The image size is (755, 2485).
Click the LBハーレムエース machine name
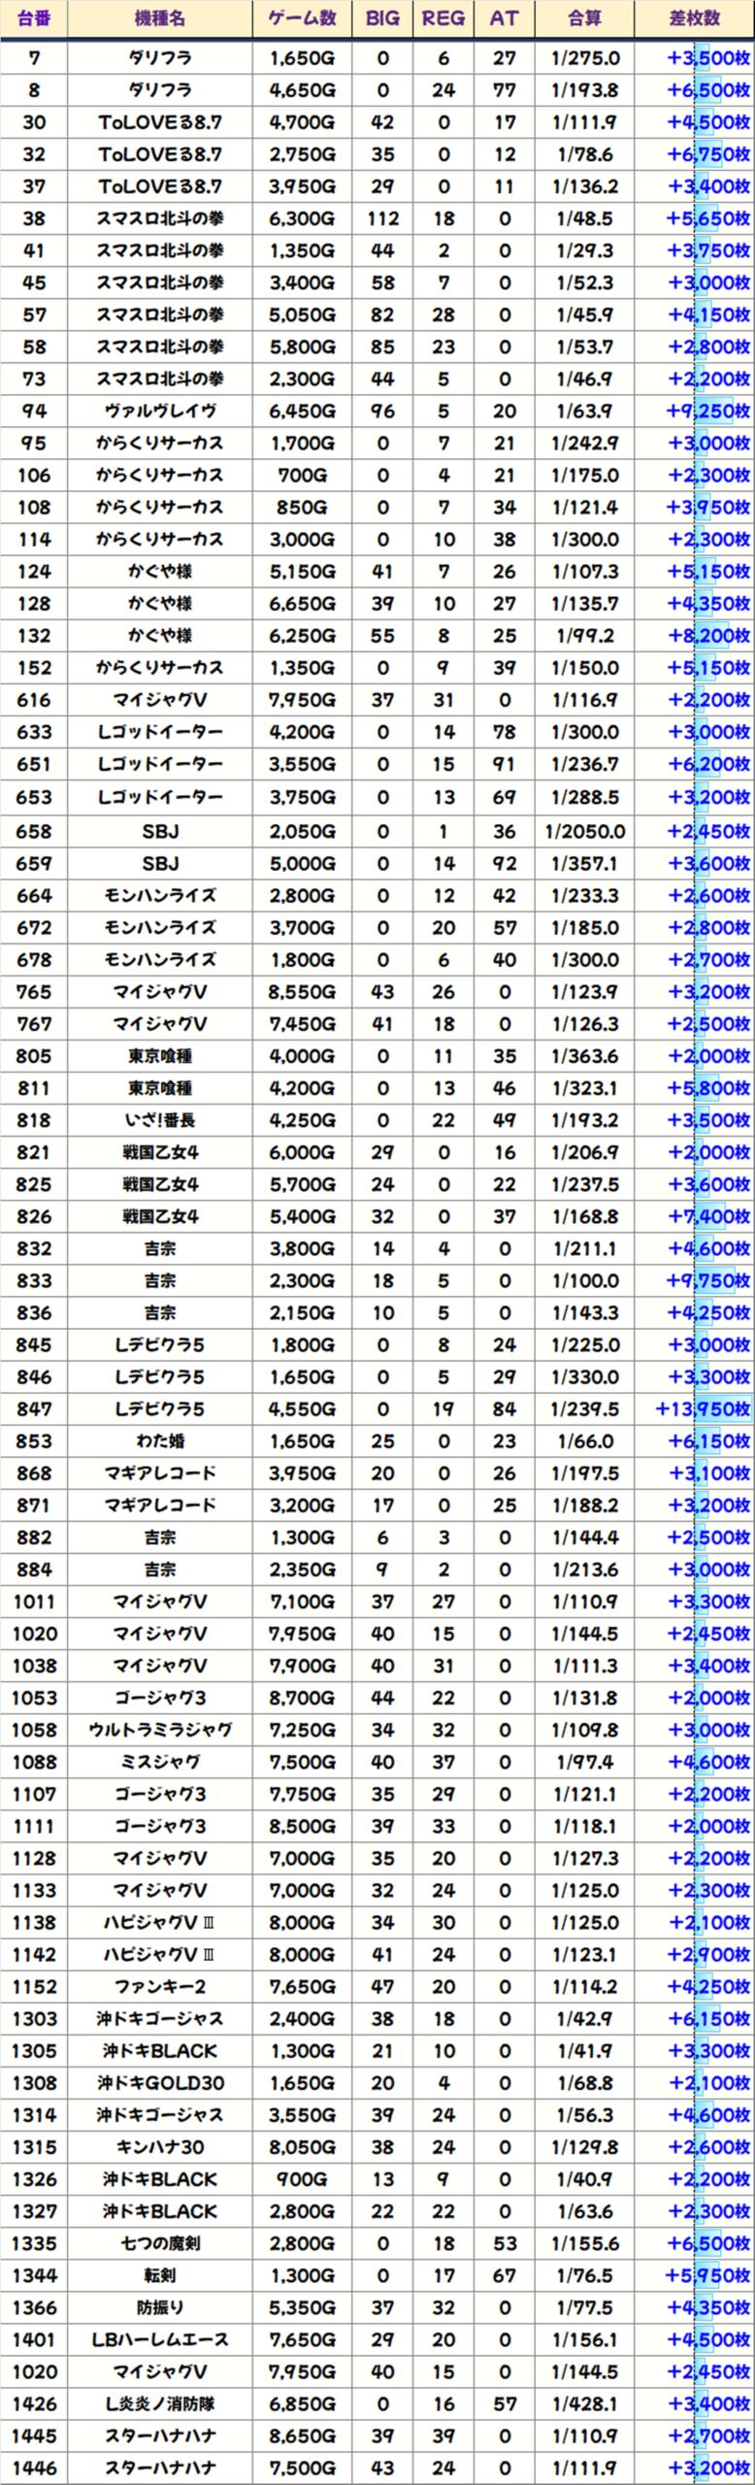click(x=160, y=2338)
